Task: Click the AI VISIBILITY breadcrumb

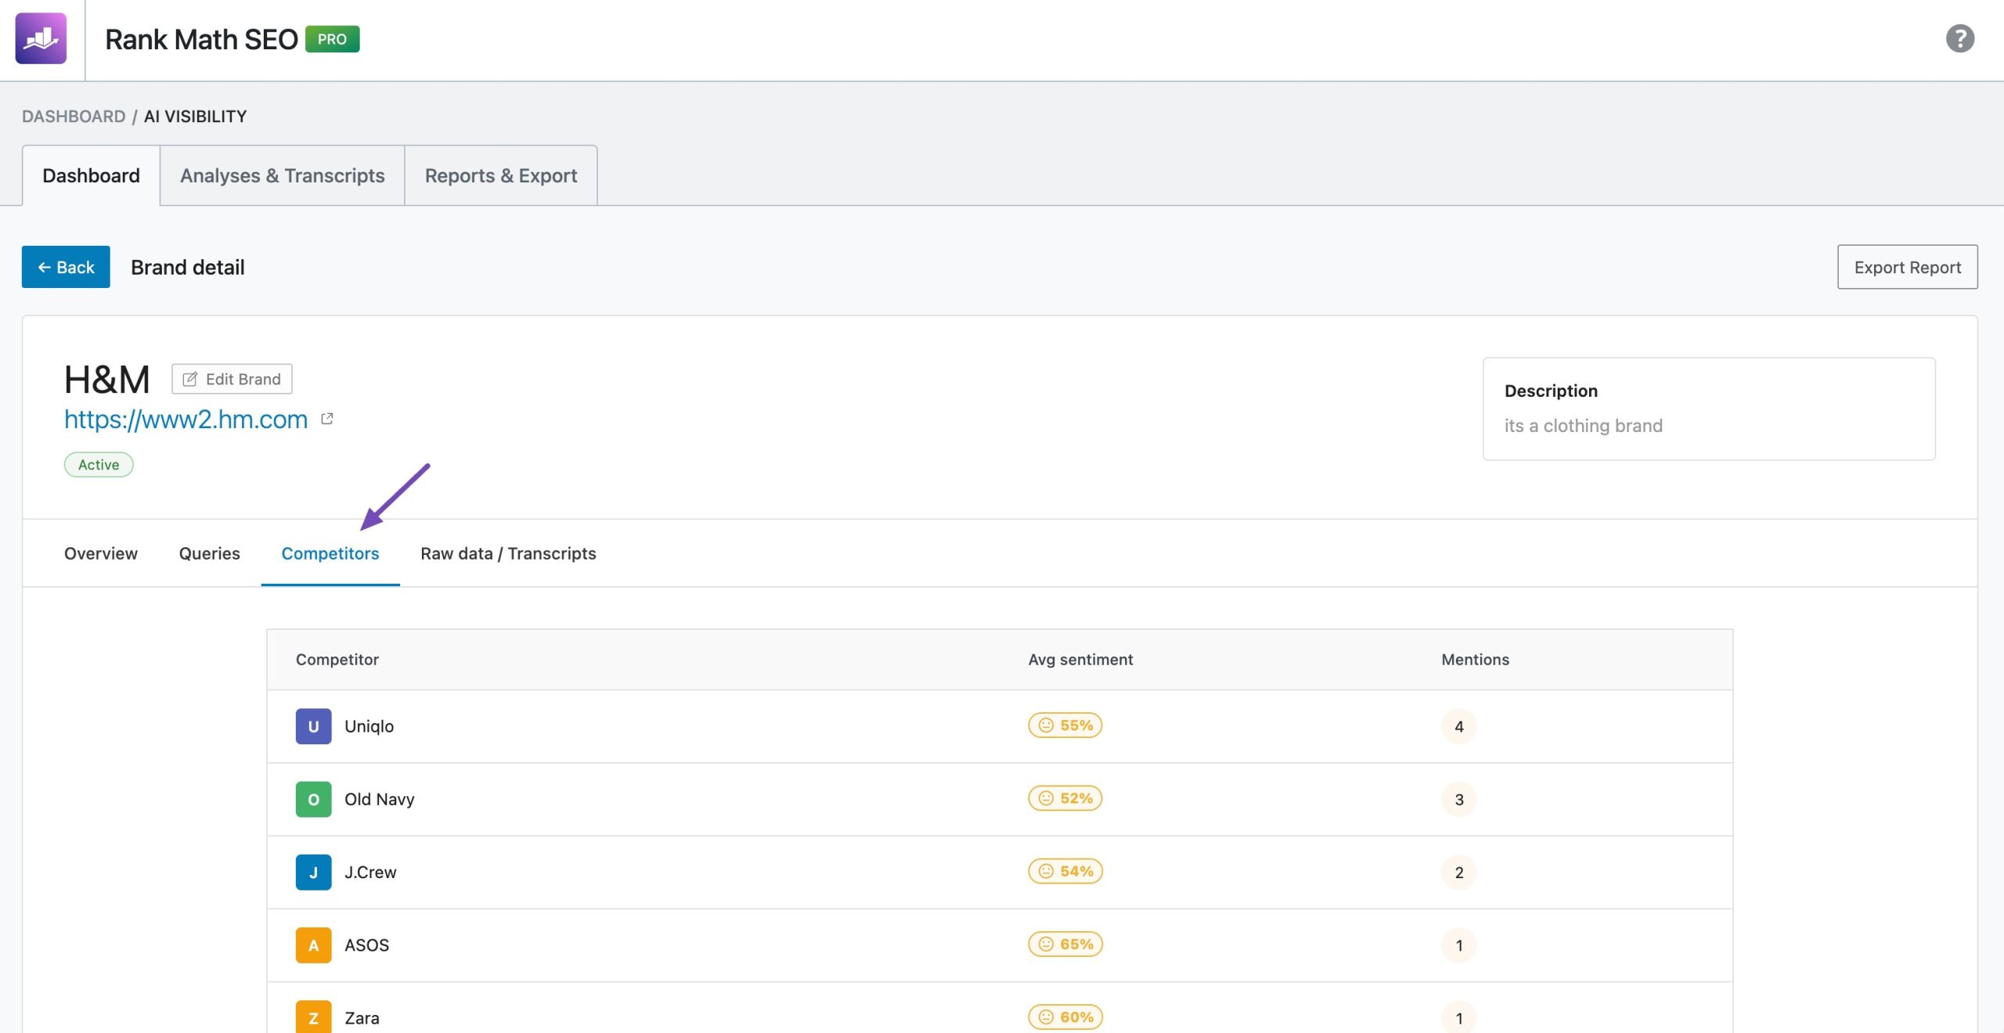Action: click(195, 116)
